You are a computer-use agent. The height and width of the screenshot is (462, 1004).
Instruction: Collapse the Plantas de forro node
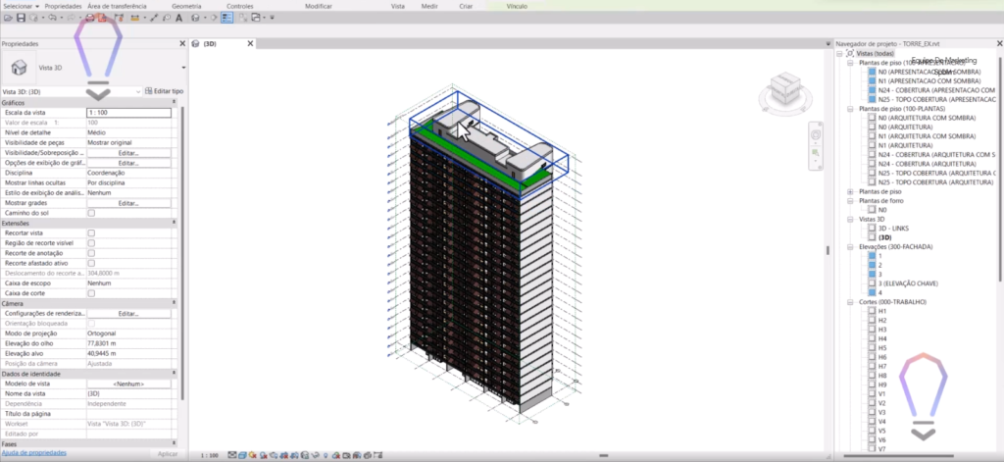(x=850, y=200)
